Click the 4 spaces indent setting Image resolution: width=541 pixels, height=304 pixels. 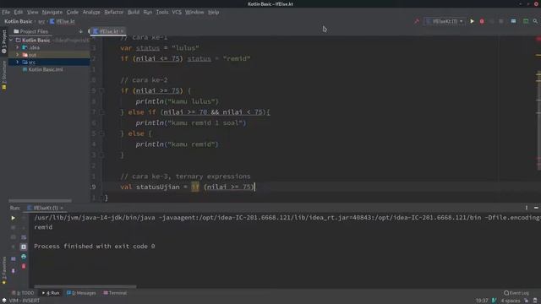511,301
